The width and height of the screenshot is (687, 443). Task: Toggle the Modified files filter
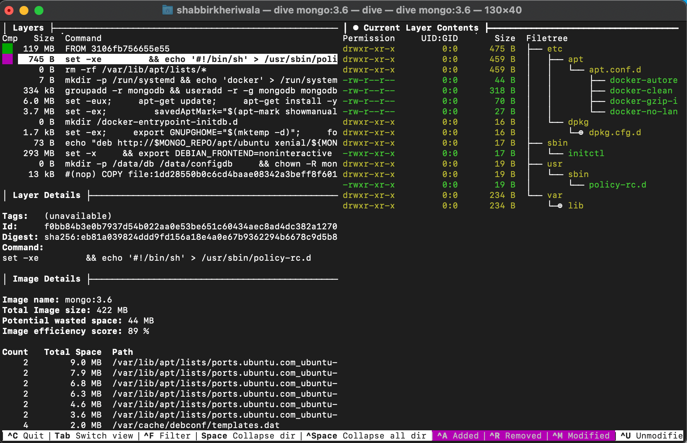pos(581,436)
